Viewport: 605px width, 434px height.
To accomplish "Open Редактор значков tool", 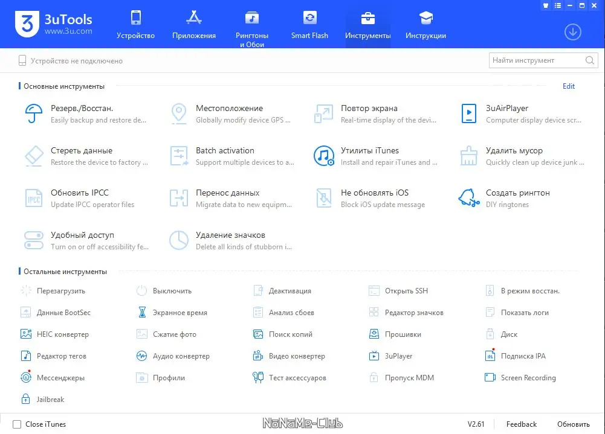I will [x=406, y=312].
